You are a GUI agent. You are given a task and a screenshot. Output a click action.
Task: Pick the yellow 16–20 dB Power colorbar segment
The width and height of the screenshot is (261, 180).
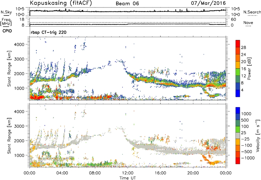tap(238, 65)
